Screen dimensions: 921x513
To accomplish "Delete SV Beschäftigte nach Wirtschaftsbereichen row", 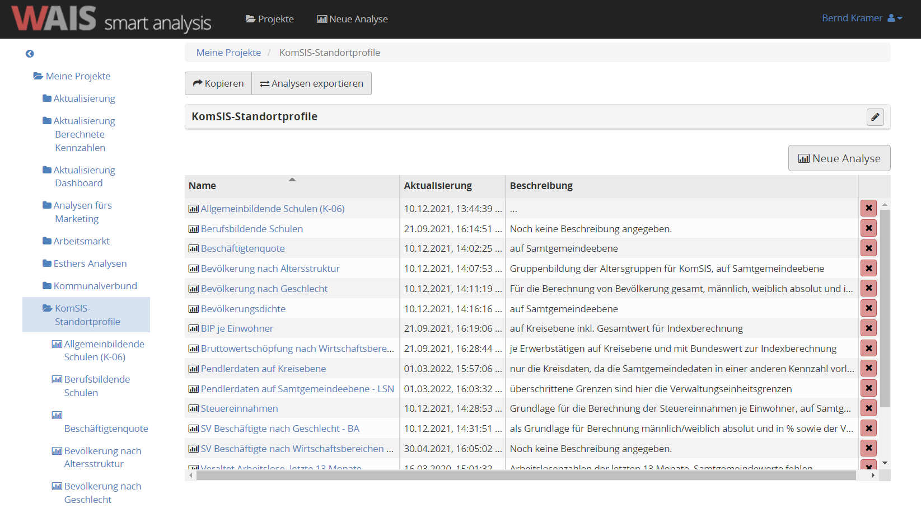I will (868, 448).
